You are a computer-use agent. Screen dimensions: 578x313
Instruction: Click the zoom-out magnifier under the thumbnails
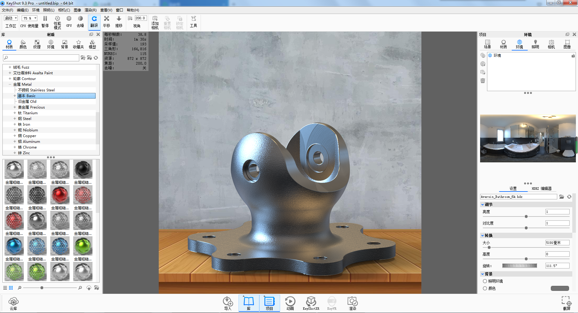pos(20,288)
